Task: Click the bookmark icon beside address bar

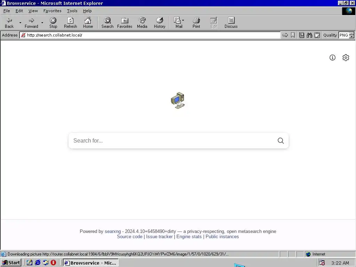Action: click(x=293, y=35)
